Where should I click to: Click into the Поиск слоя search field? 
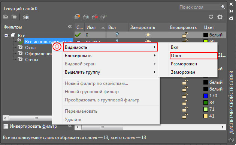pyautogui.click(x=200, y=7)
